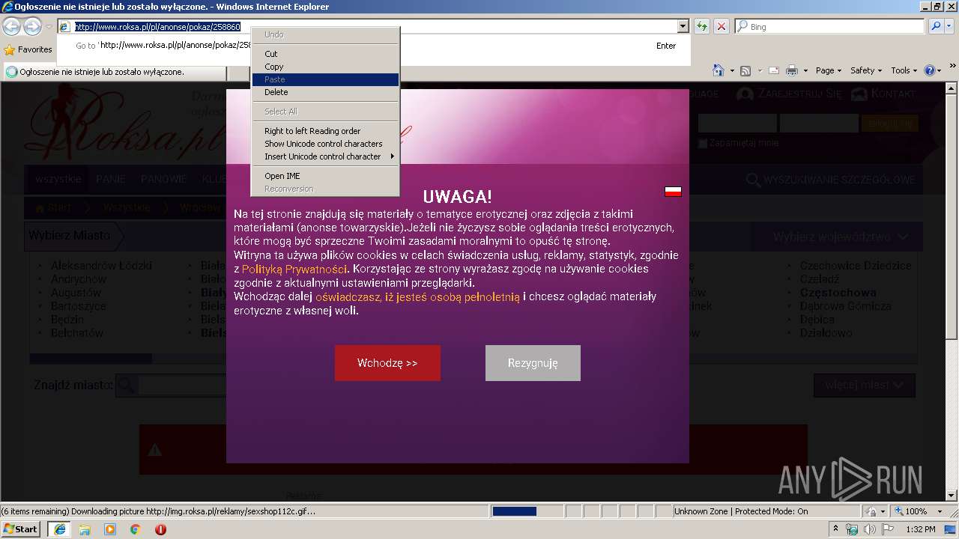This screenshot has width=959, height=539.
Task: Click the Aleksandrów Łódzki city link
Action: [101, 266]
